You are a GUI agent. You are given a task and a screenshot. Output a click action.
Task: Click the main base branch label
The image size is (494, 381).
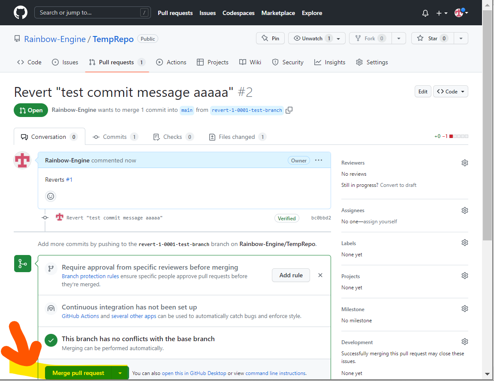[x=187, y=110]
